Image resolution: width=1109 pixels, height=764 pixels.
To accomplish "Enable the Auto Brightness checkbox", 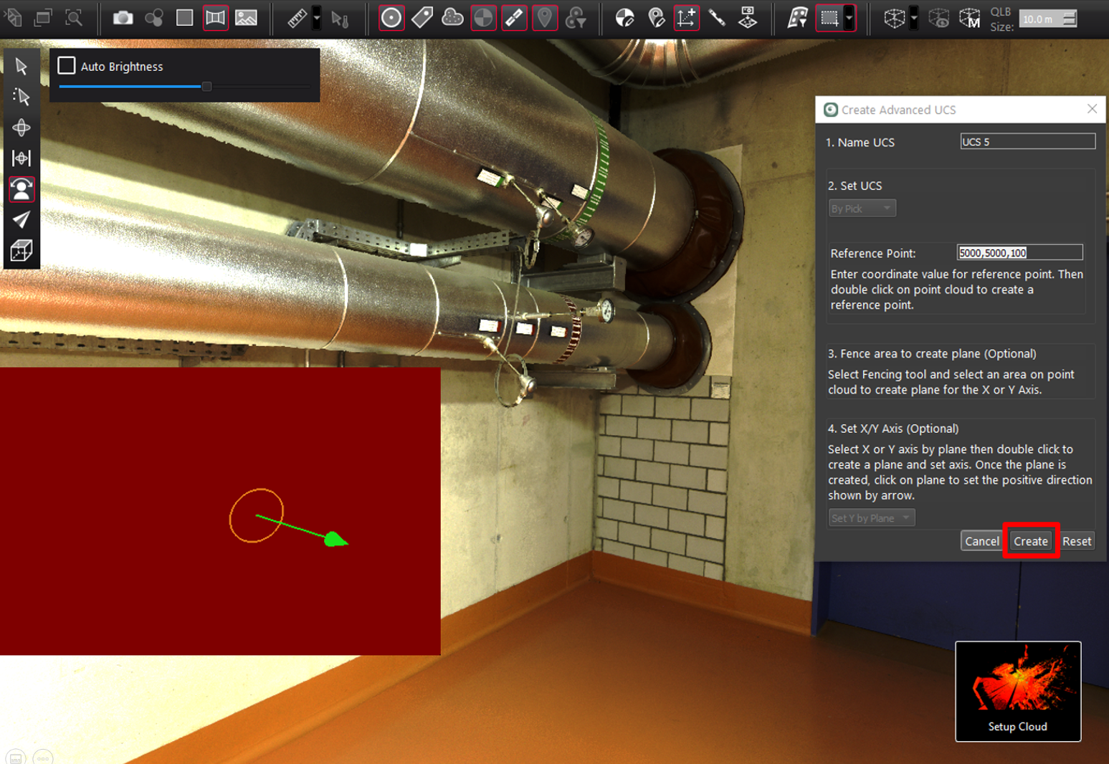I will point(67,66).
